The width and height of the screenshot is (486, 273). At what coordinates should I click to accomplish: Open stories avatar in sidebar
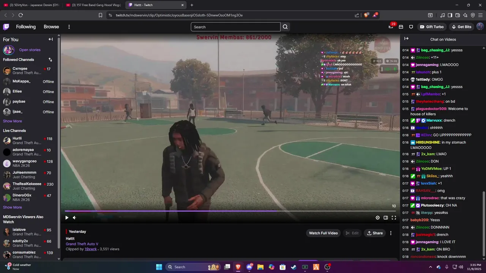pos(9,50)
